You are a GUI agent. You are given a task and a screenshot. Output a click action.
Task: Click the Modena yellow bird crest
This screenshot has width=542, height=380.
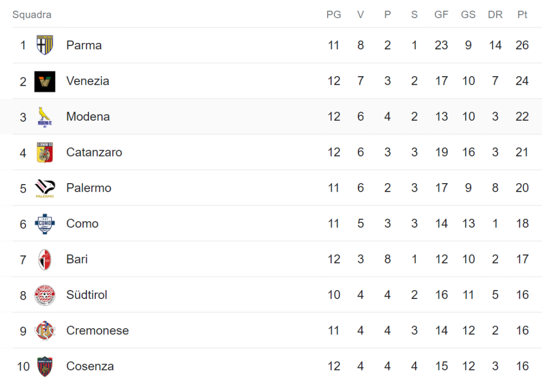(44, 117)
